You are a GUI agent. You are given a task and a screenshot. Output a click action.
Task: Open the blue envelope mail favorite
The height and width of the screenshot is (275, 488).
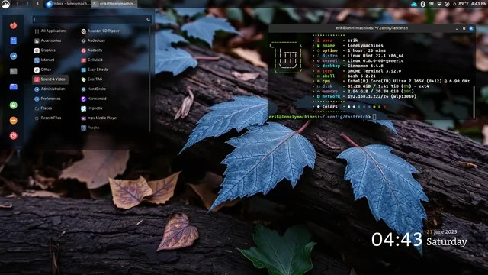14,40
